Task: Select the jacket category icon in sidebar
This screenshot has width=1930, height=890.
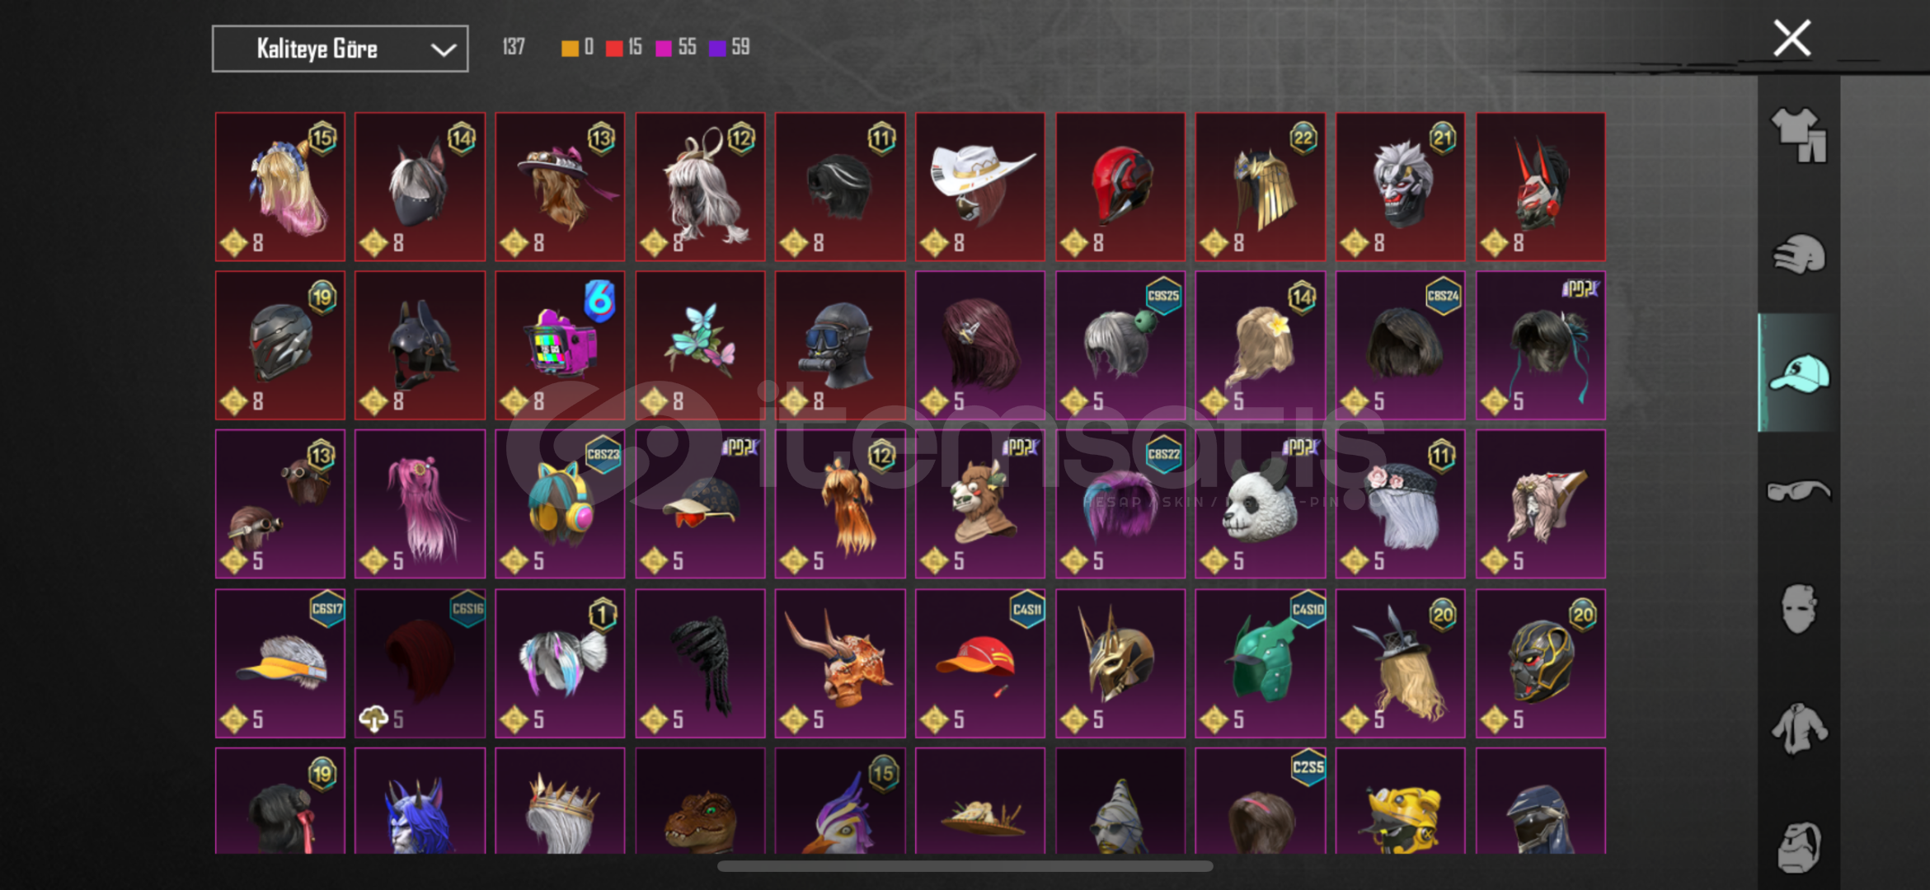Action: pos(1799,728)
